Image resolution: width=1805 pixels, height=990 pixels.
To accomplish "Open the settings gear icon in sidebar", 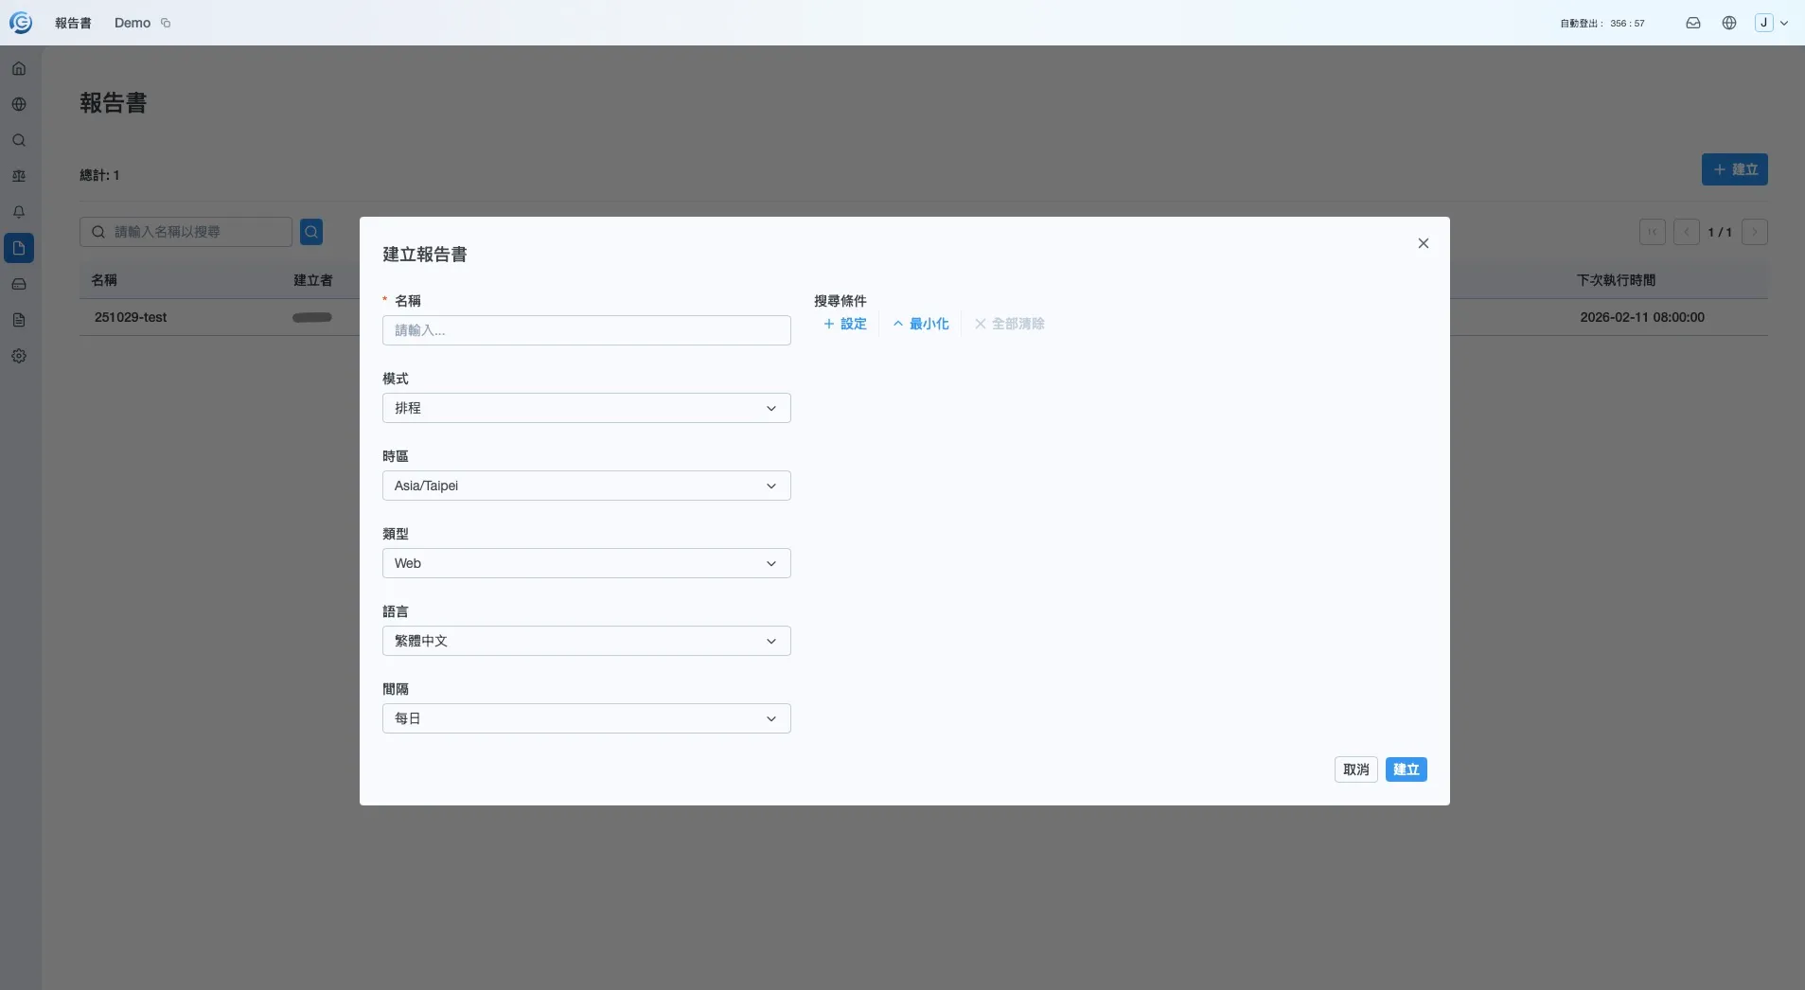I will coord(19,356).
